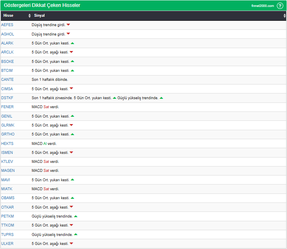This screenshot has width=287, height=249.
Task: Sort table by Sinyal column arrows
Action: 285,16
